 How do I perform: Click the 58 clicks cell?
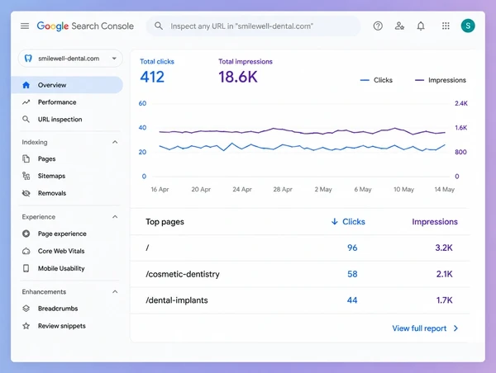pos(352,274)
